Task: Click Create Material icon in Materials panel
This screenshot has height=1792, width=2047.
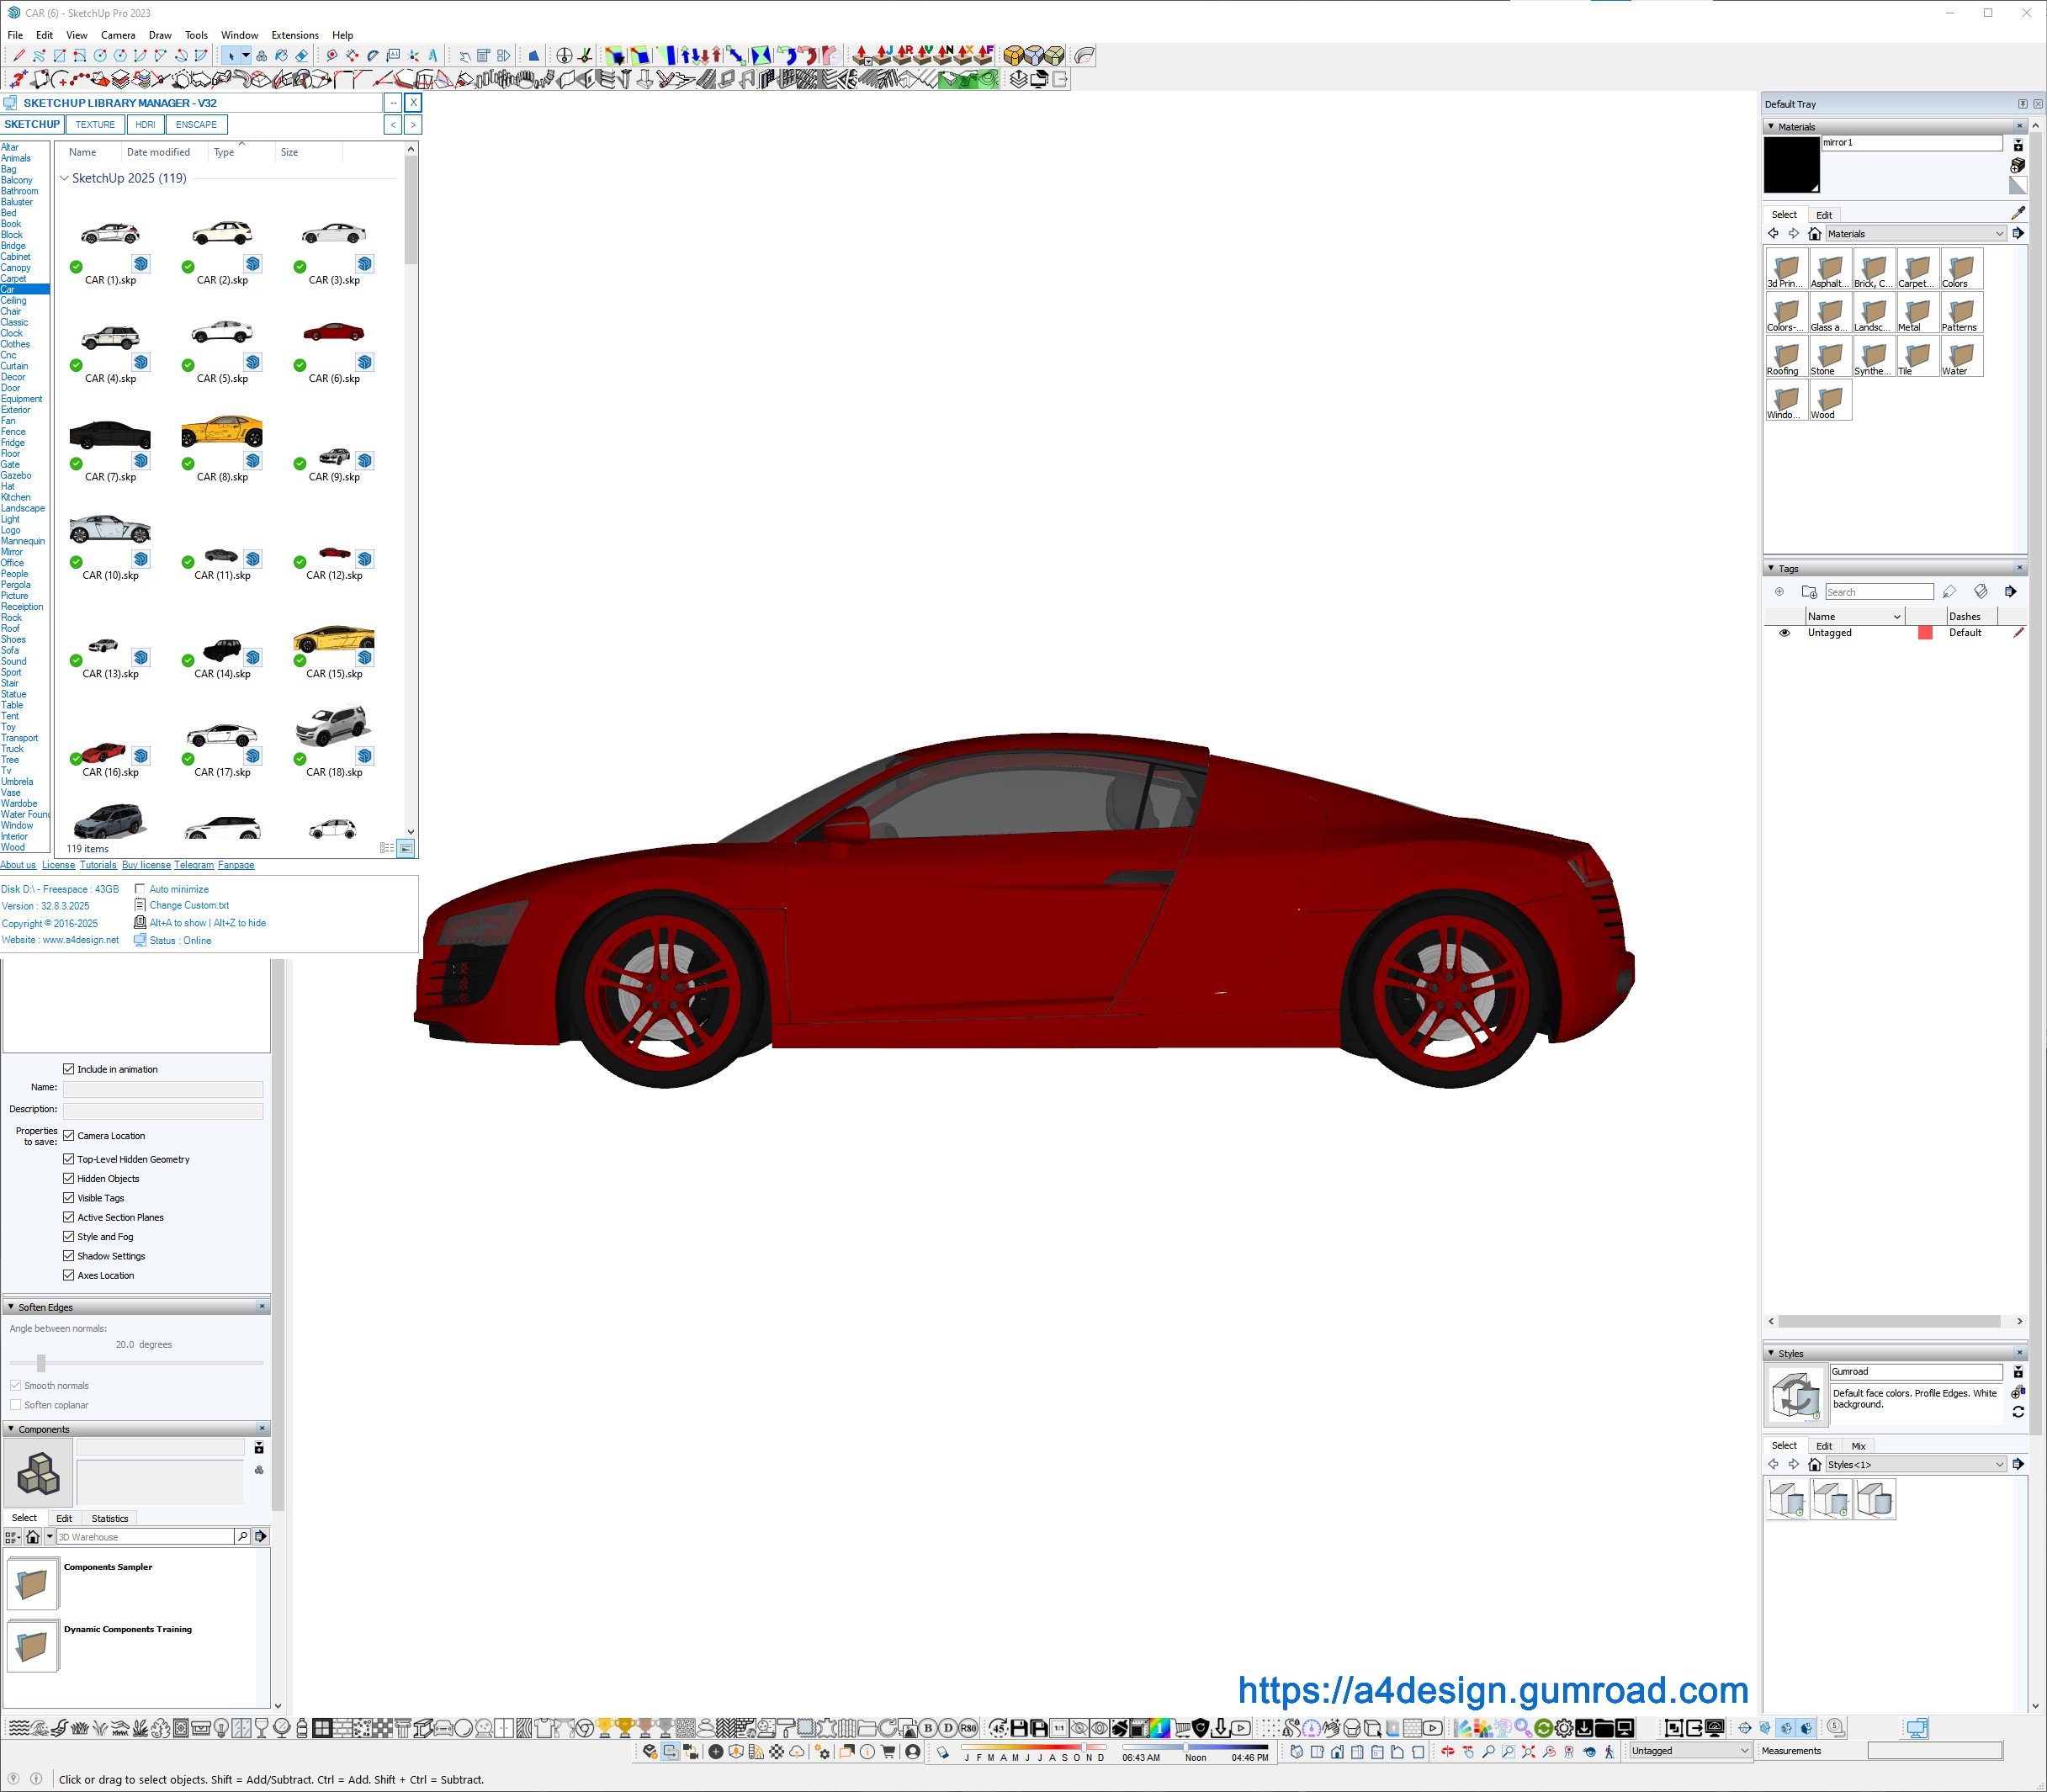Action: click(2017, 165)
